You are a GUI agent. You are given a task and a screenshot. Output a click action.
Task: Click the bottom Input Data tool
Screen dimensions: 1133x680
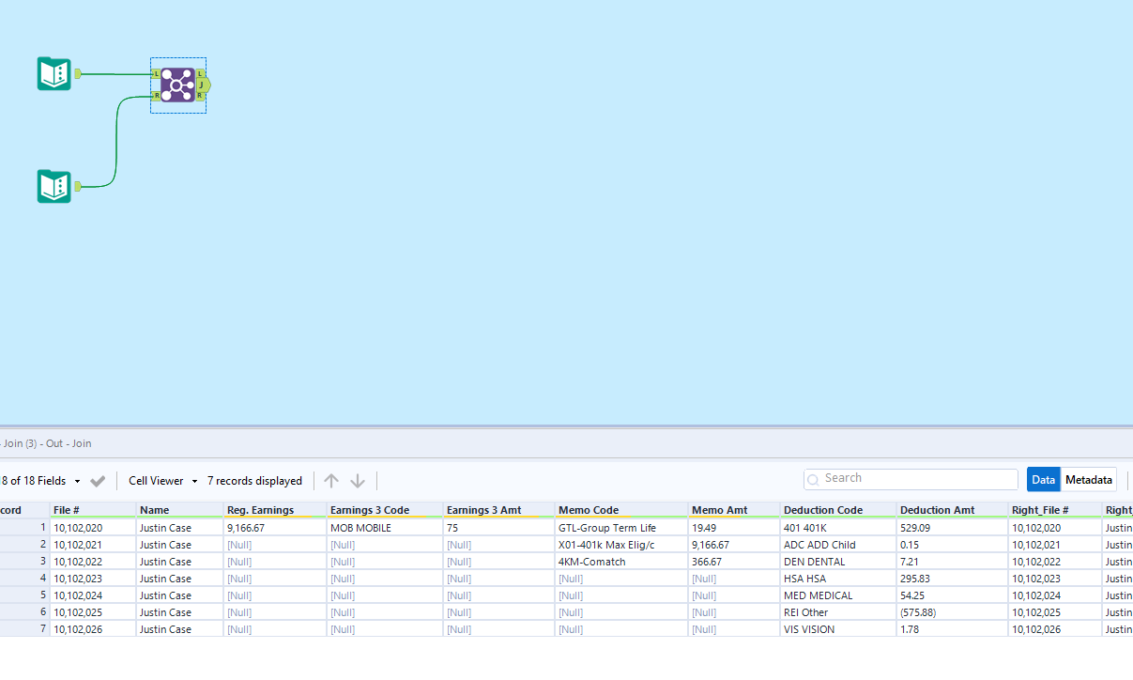pyautogui.click(x=54, y=186)
